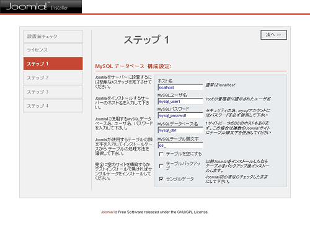Focus the MySQLテーブル頭文字 field with jos_
The width and height of the screenshot is (310, 225).
click(x=180, y=145)
